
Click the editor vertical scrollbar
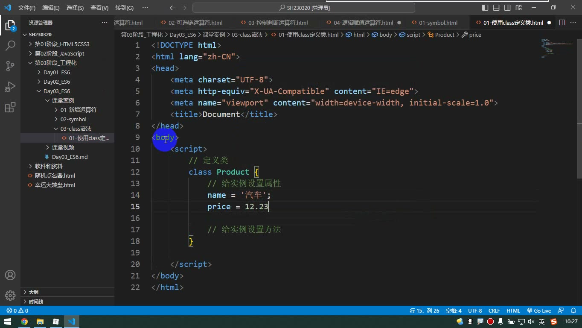579,108
